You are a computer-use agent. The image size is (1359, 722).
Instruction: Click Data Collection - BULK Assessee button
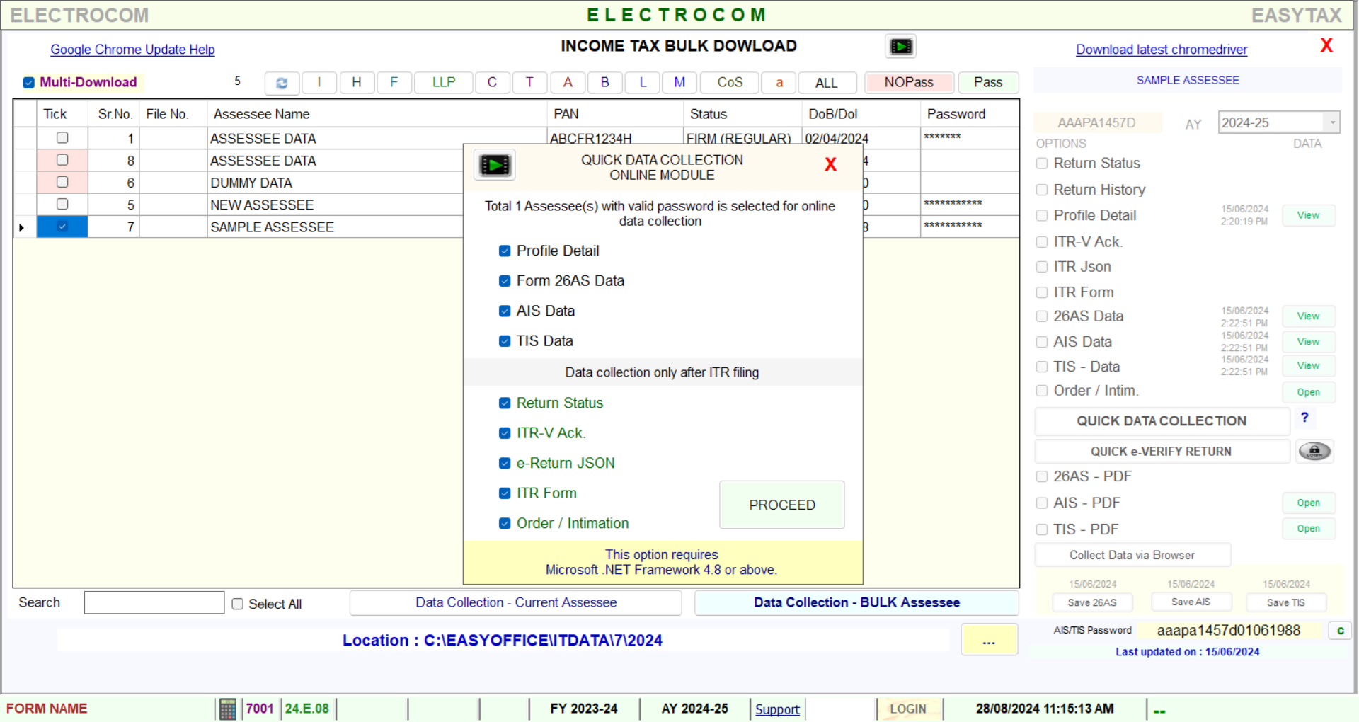(x=856, y=602)
